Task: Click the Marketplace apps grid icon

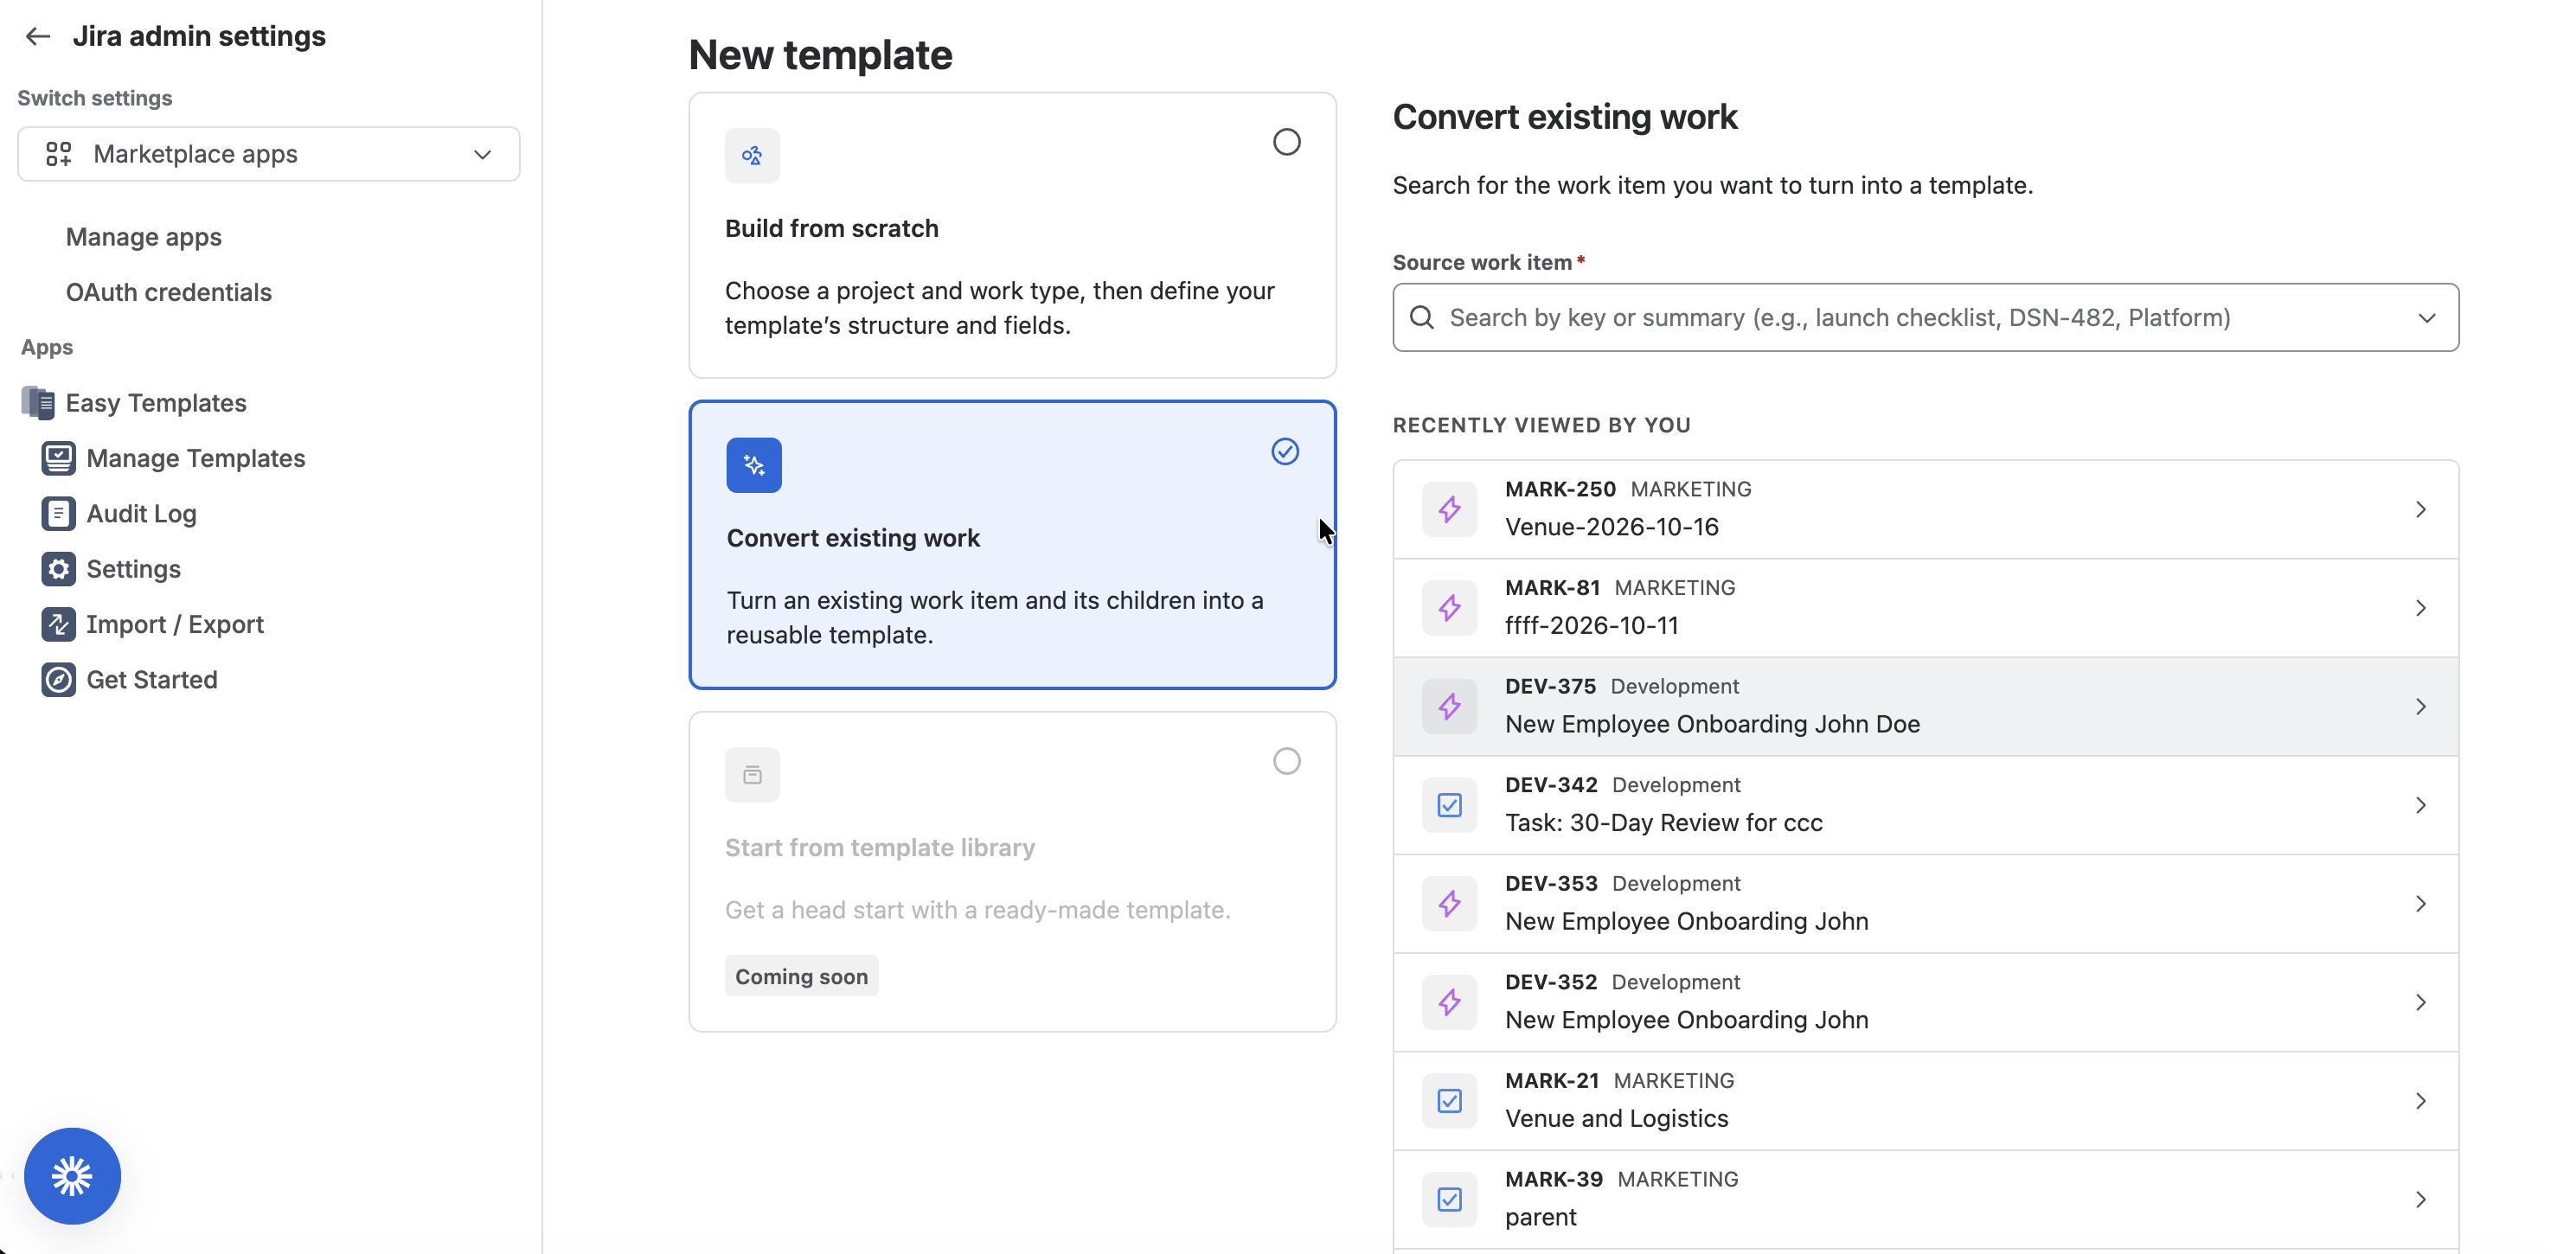Action: click(59, 154)
